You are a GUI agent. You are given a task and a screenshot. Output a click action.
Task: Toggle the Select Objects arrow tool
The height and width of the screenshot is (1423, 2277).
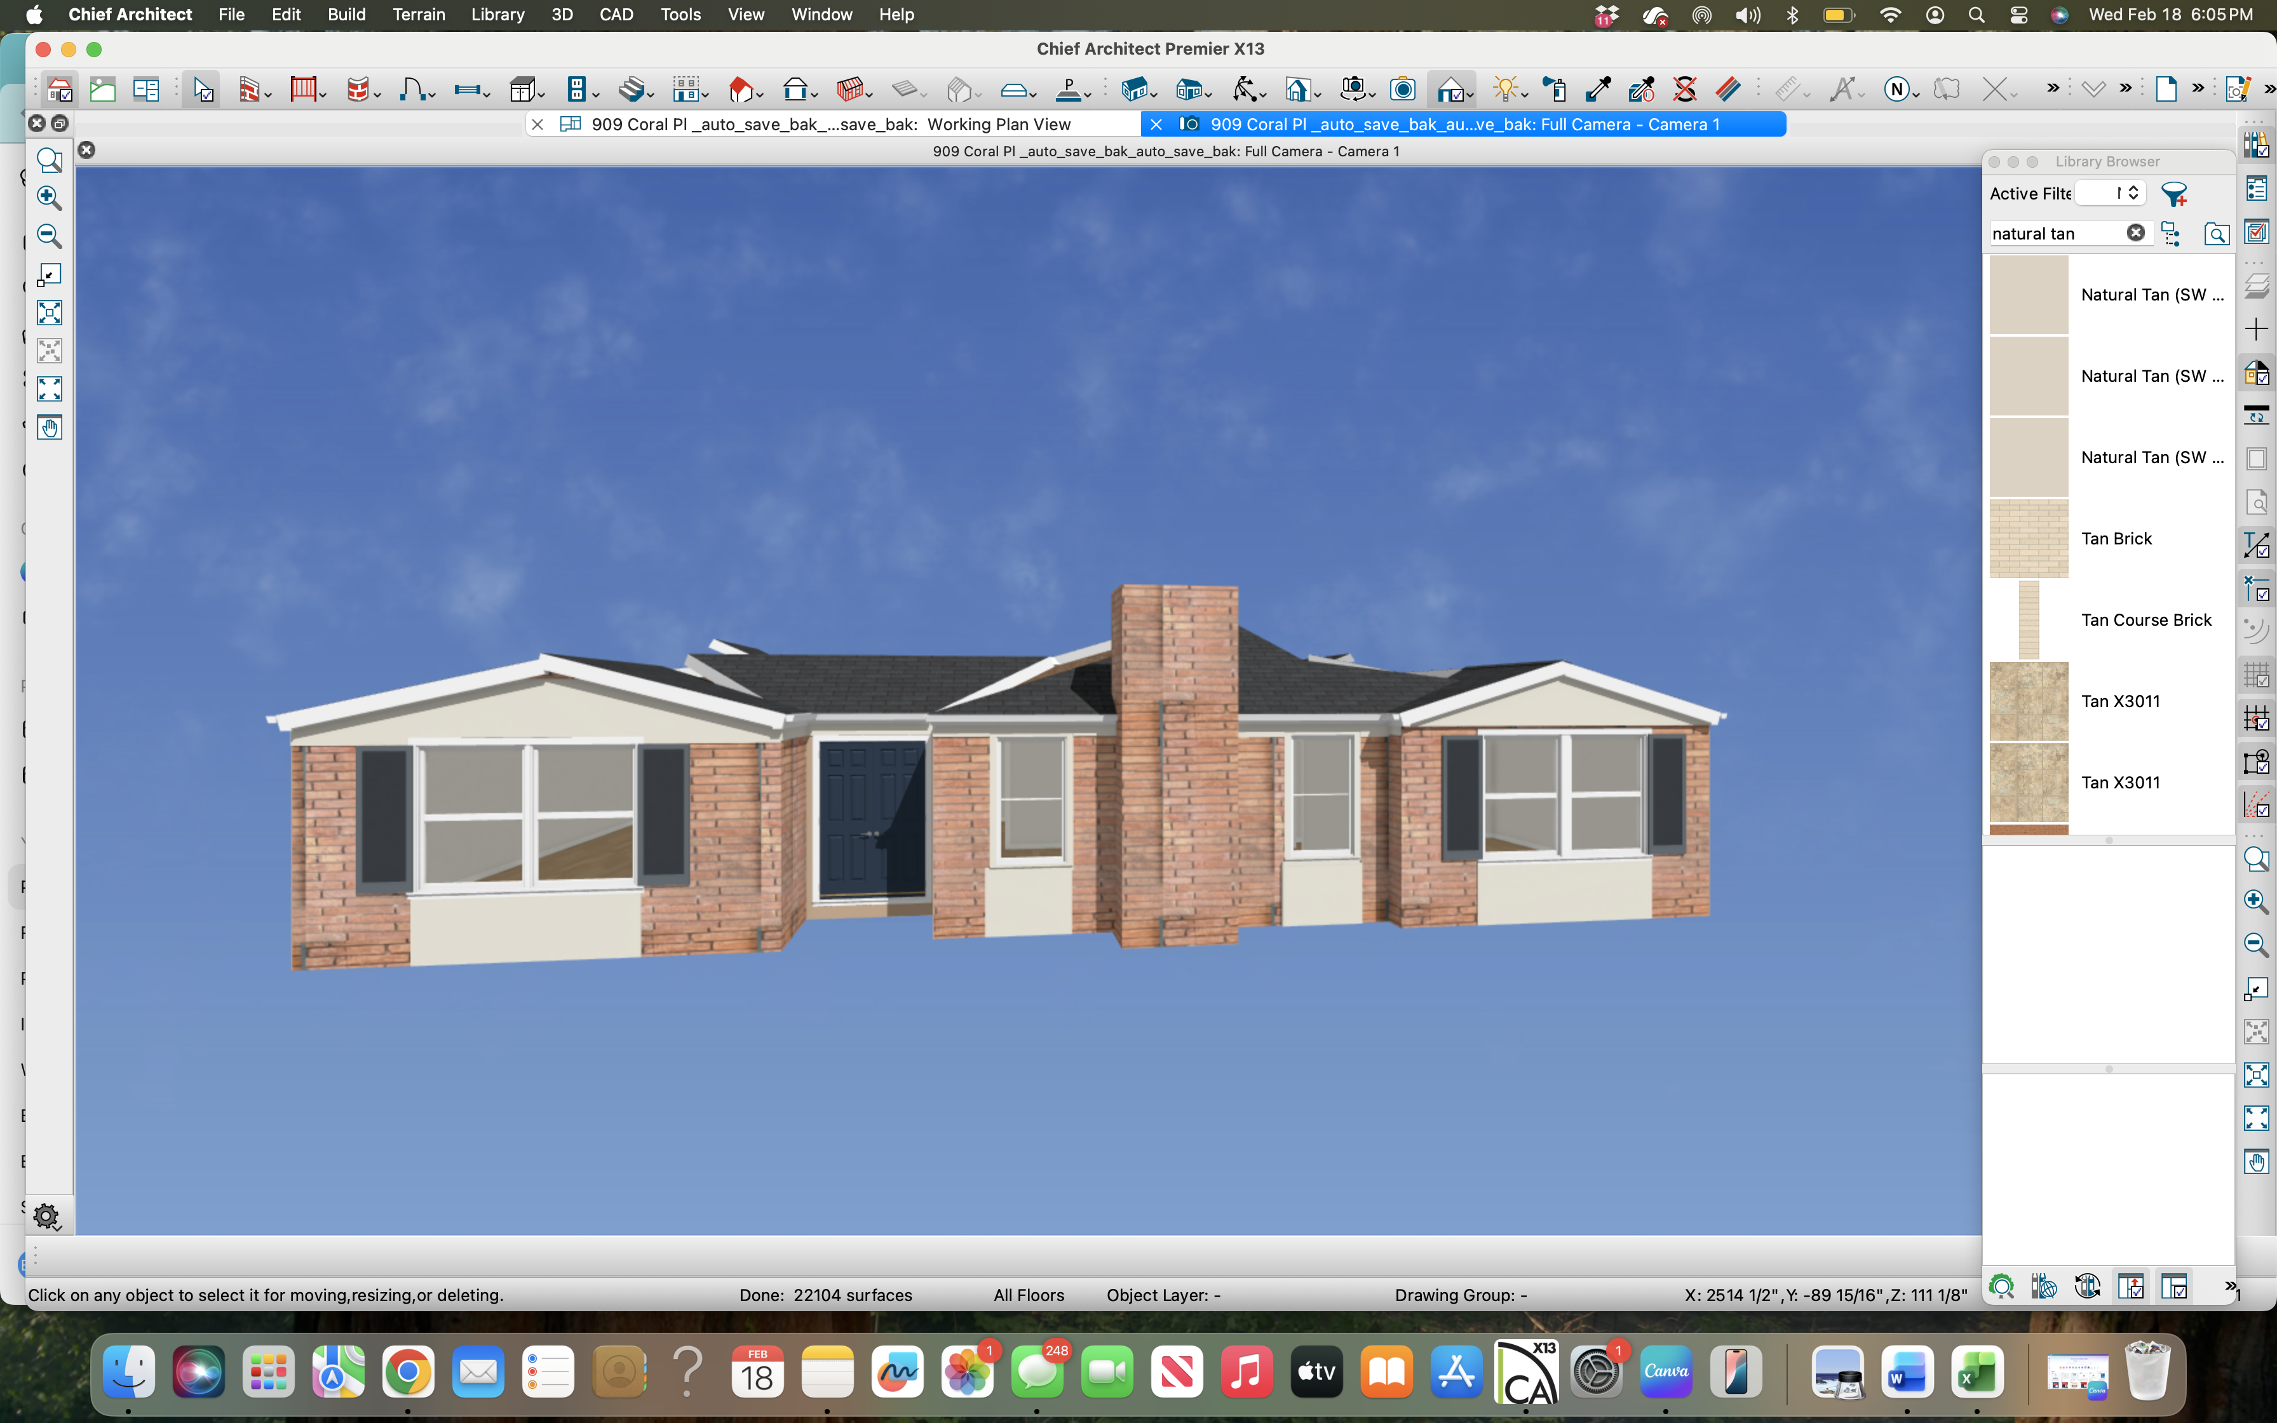(x=202, y=90)
